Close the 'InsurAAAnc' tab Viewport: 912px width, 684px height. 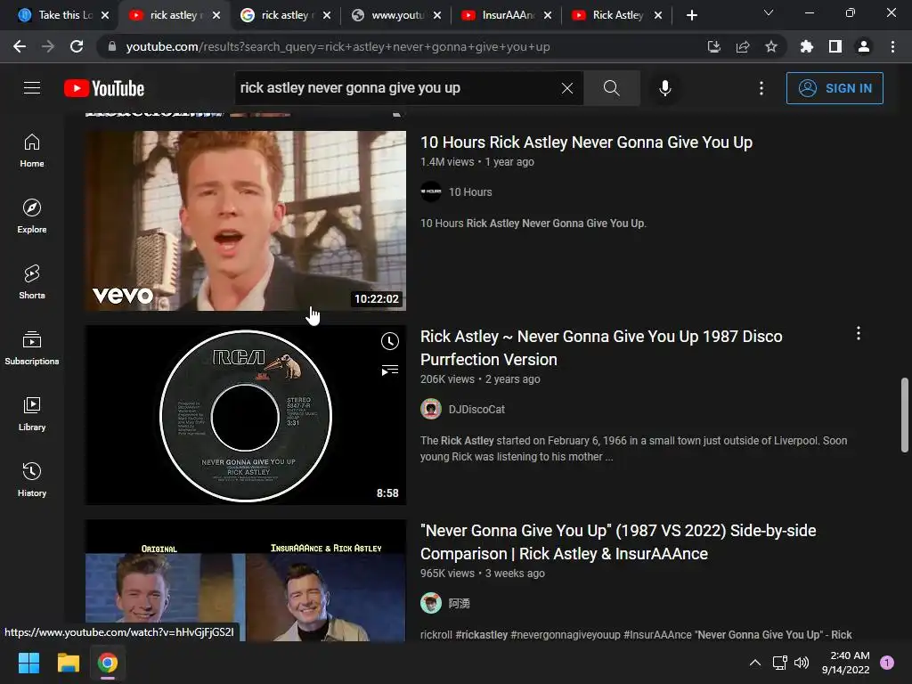[548, 15]
